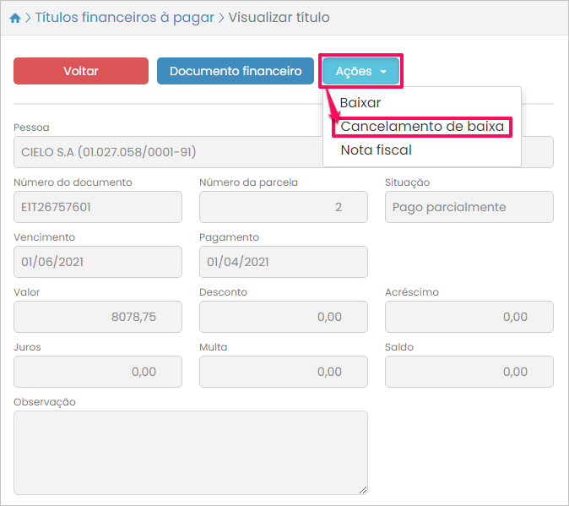Click the Pagamento date field

click(284, 262)
